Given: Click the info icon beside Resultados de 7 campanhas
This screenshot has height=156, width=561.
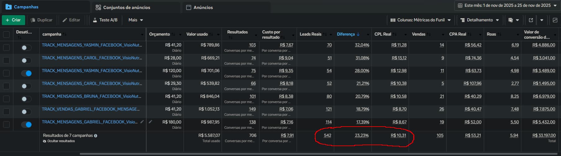Looking at the screenshot, I should click(96, 136).
